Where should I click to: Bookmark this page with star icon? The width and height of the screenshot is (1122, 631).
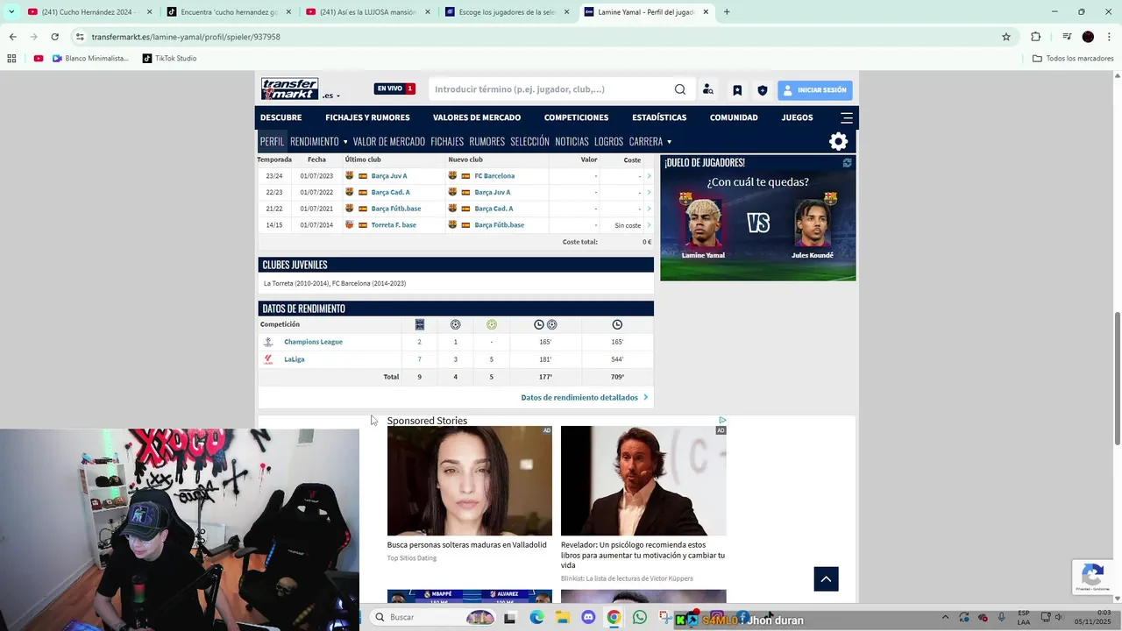(1006, 37)
